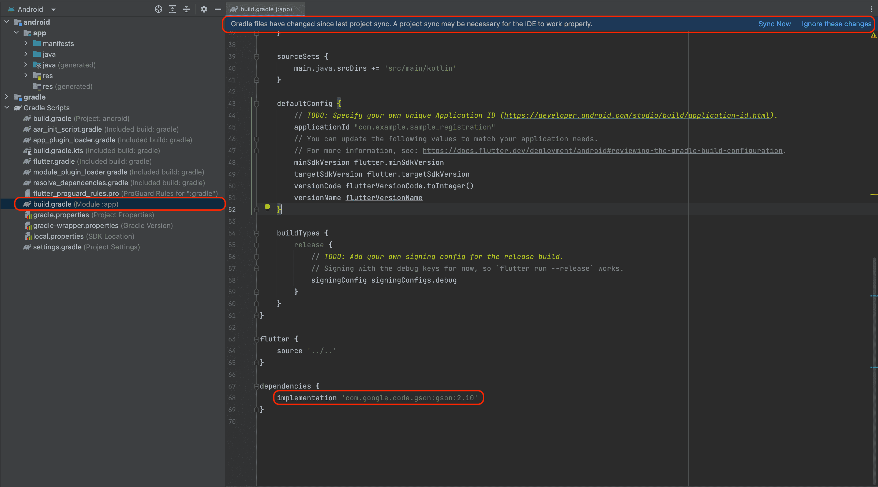The image size is (878, 487).
Task: Open settings.gradle in the project tree
Action: pos(57,247)
